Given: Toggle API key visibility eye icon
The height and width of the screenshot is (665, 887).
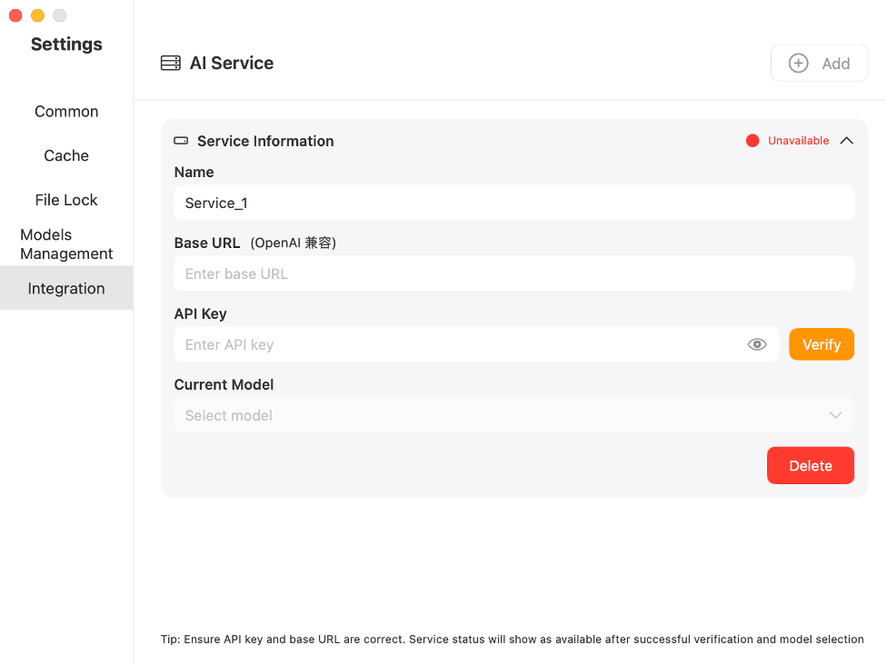Looking at the screenshot, I should [757, 344].
